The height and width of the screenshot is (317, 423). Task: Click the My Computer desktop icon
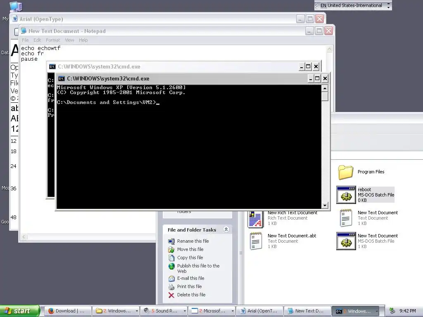coord(16,7)
